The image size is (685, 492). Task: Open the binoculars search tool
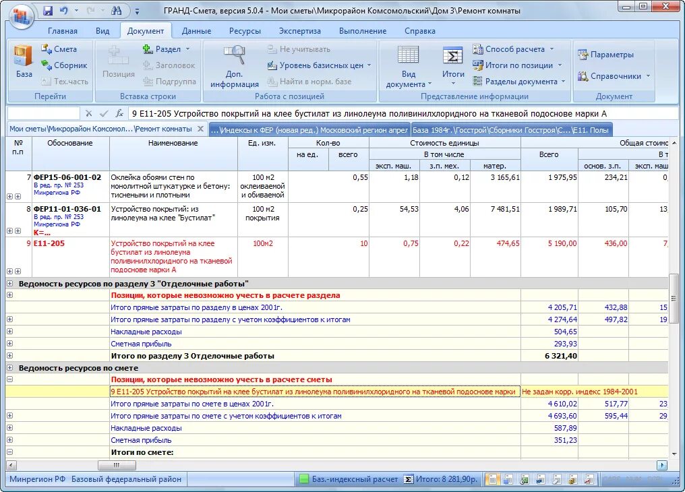tap(116, 11)
